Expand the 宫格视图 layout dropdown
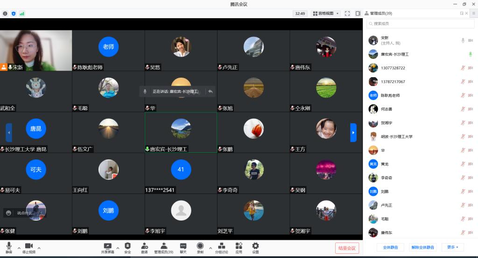This screenshot has width=478, height=258. [x=326, y=14]
